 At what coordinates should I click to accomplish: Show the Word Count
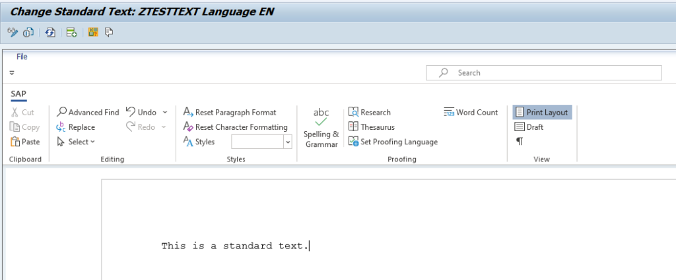tap(470, 112)
